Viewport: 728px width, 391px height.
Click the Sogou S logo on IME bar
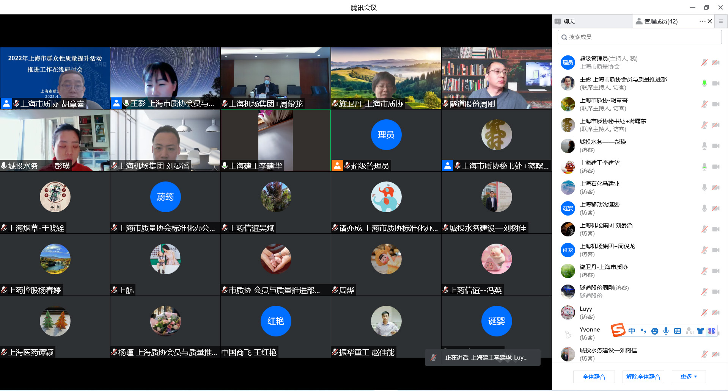pyautogui.click(x=618, y=330)
